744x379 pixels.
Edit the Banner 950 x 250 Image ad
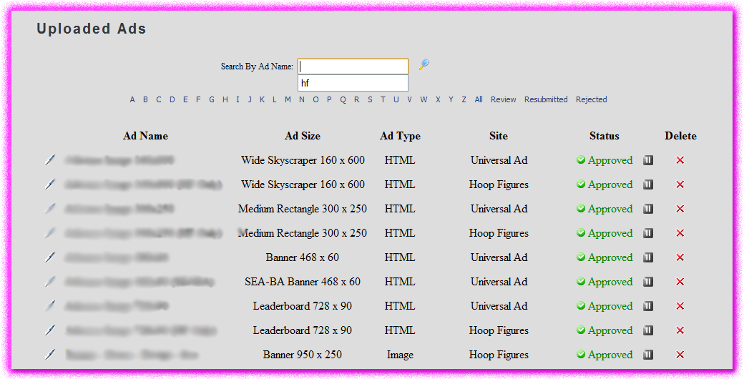49,355
